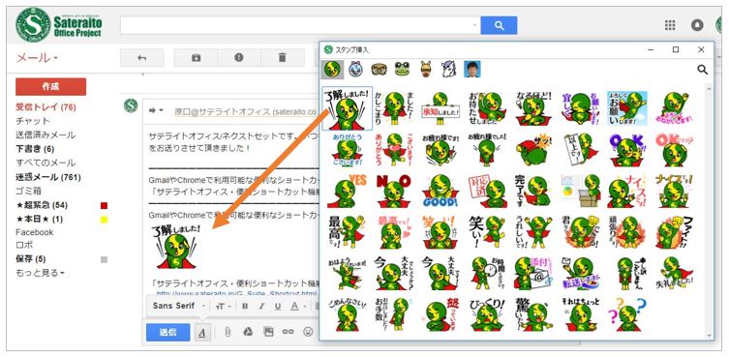Toggle underline text formatting
Image resolution: width=729 pixels, height=357 pixels.
tap(278, 306)
